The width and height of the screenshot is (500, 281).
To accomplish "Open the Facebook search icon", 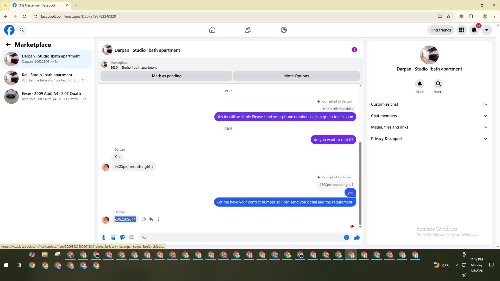I will click(x=22, y=30).
